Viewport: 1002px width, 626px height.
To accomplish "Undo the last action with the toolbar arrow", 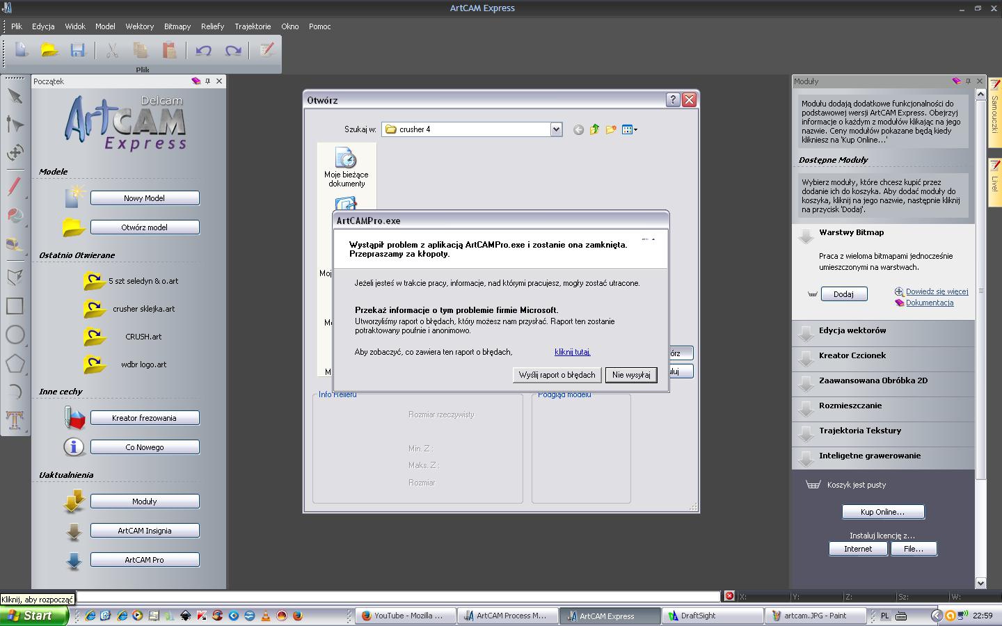I will (203, 49).
